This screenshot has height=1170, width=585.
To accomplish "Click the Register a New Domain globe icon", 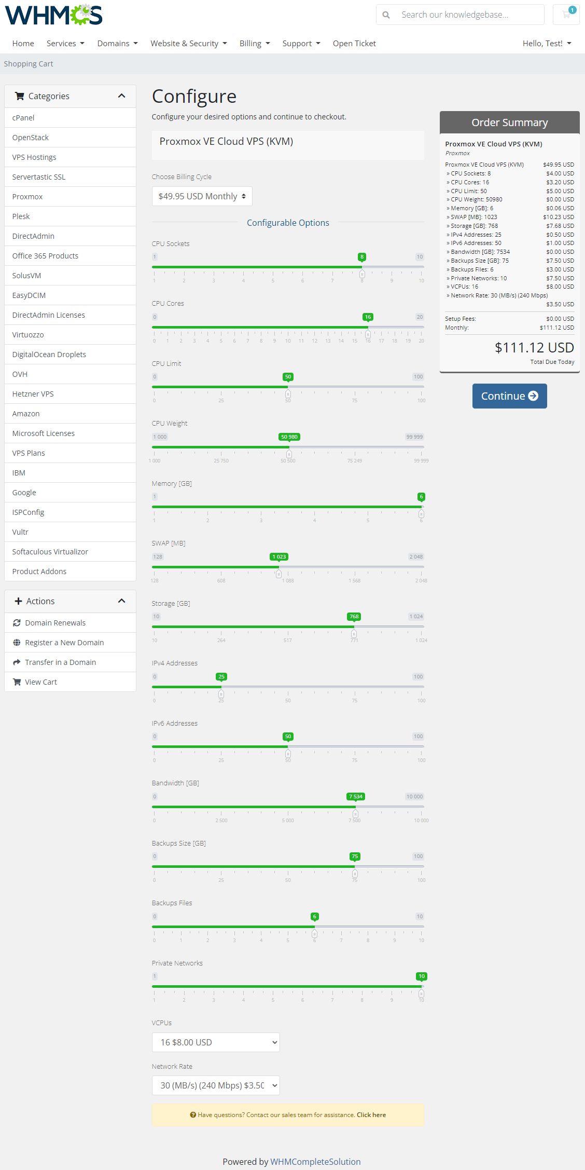I will pos(17,643).
